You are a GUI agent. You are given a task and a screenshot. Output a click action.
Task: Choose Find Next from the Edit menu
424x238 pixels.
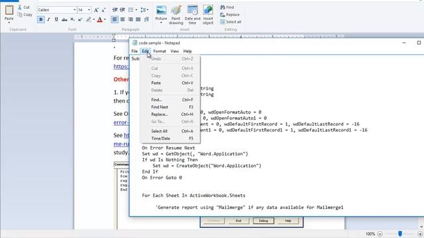170,107
